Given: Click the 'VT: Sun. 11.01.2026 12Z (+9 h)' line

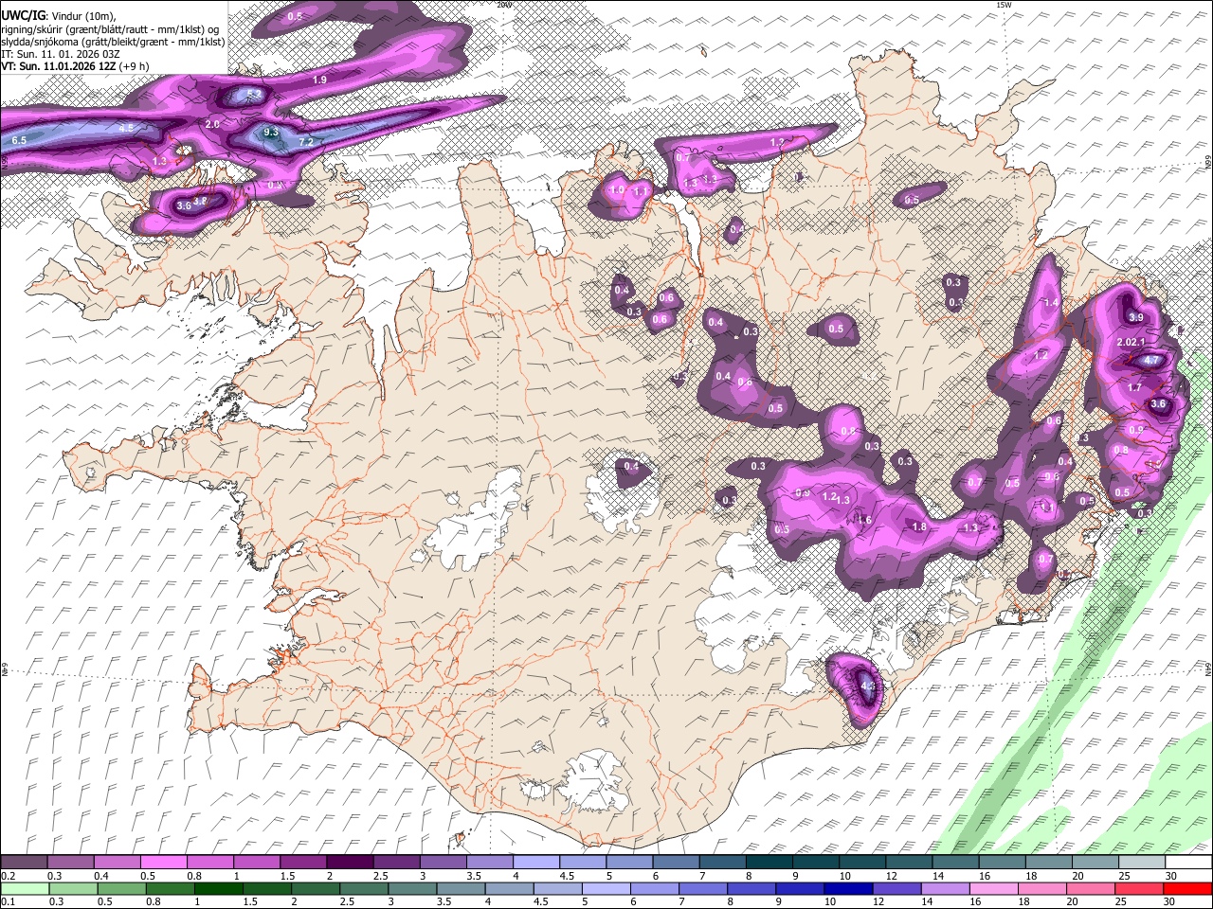Looking at the screenshot, I should pos(74,66).
